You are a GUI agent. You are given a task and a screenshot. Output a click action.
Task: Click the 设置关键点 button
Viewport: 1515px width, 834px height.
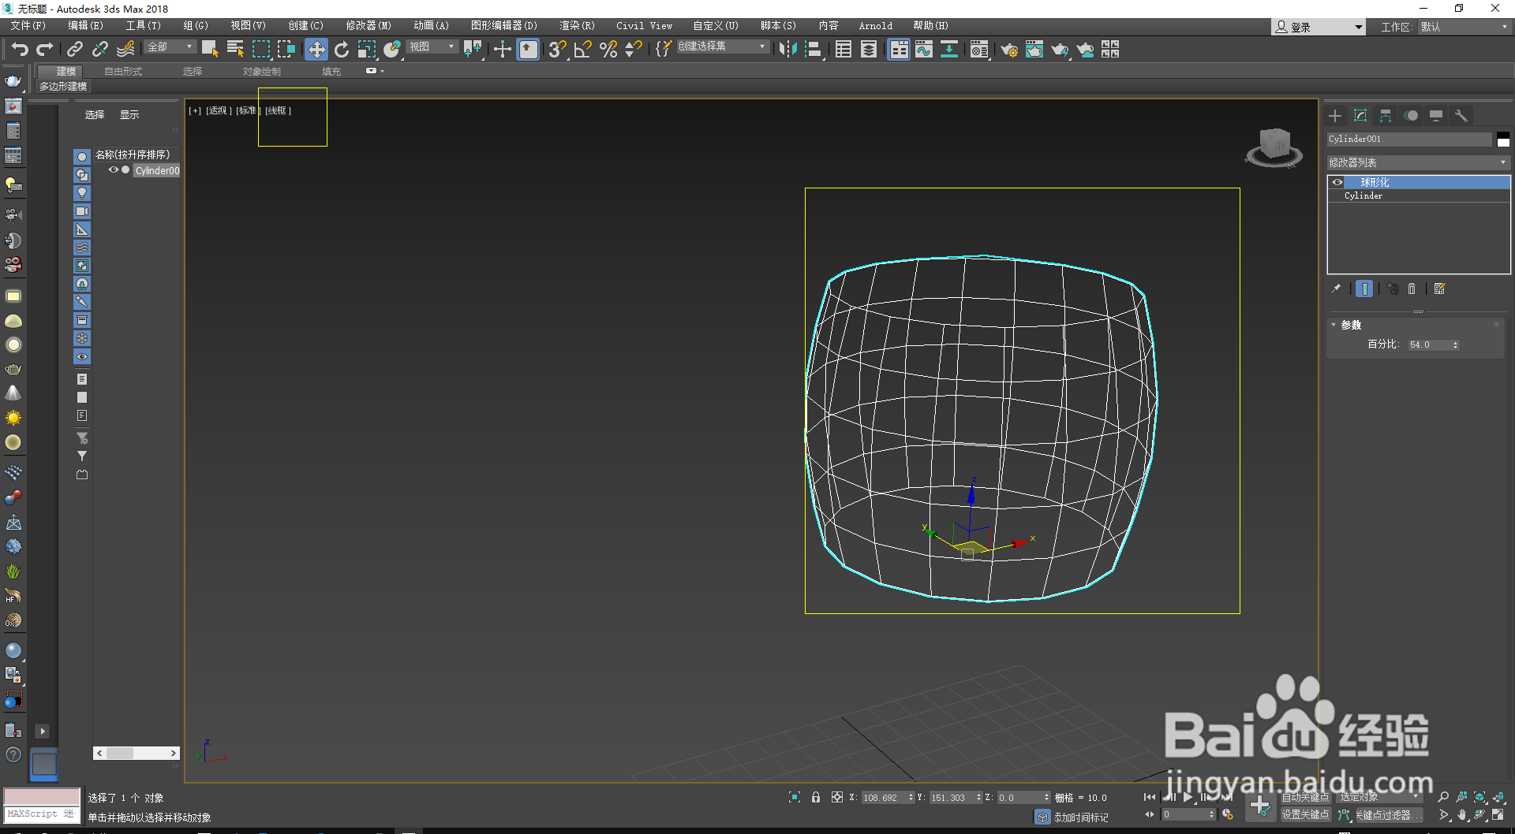(x=1305, y=815)
